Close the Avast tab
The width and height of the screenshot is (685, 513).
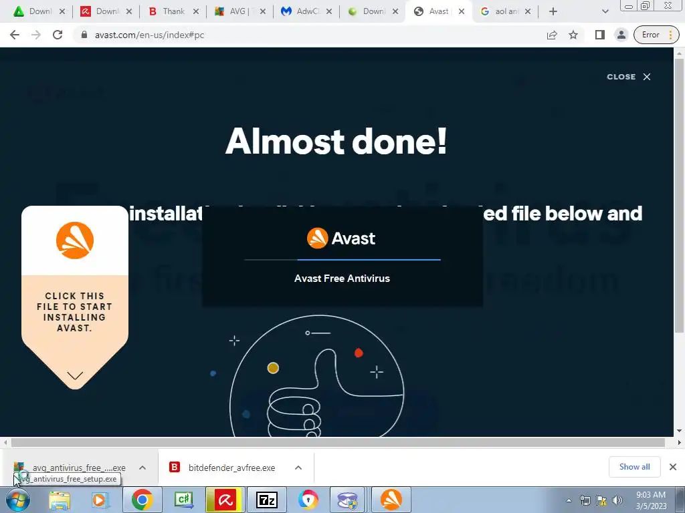pyautogui.click(x=462, y=12)
